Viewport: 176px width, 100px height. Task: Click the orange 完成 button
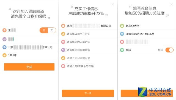coord(29,67)
